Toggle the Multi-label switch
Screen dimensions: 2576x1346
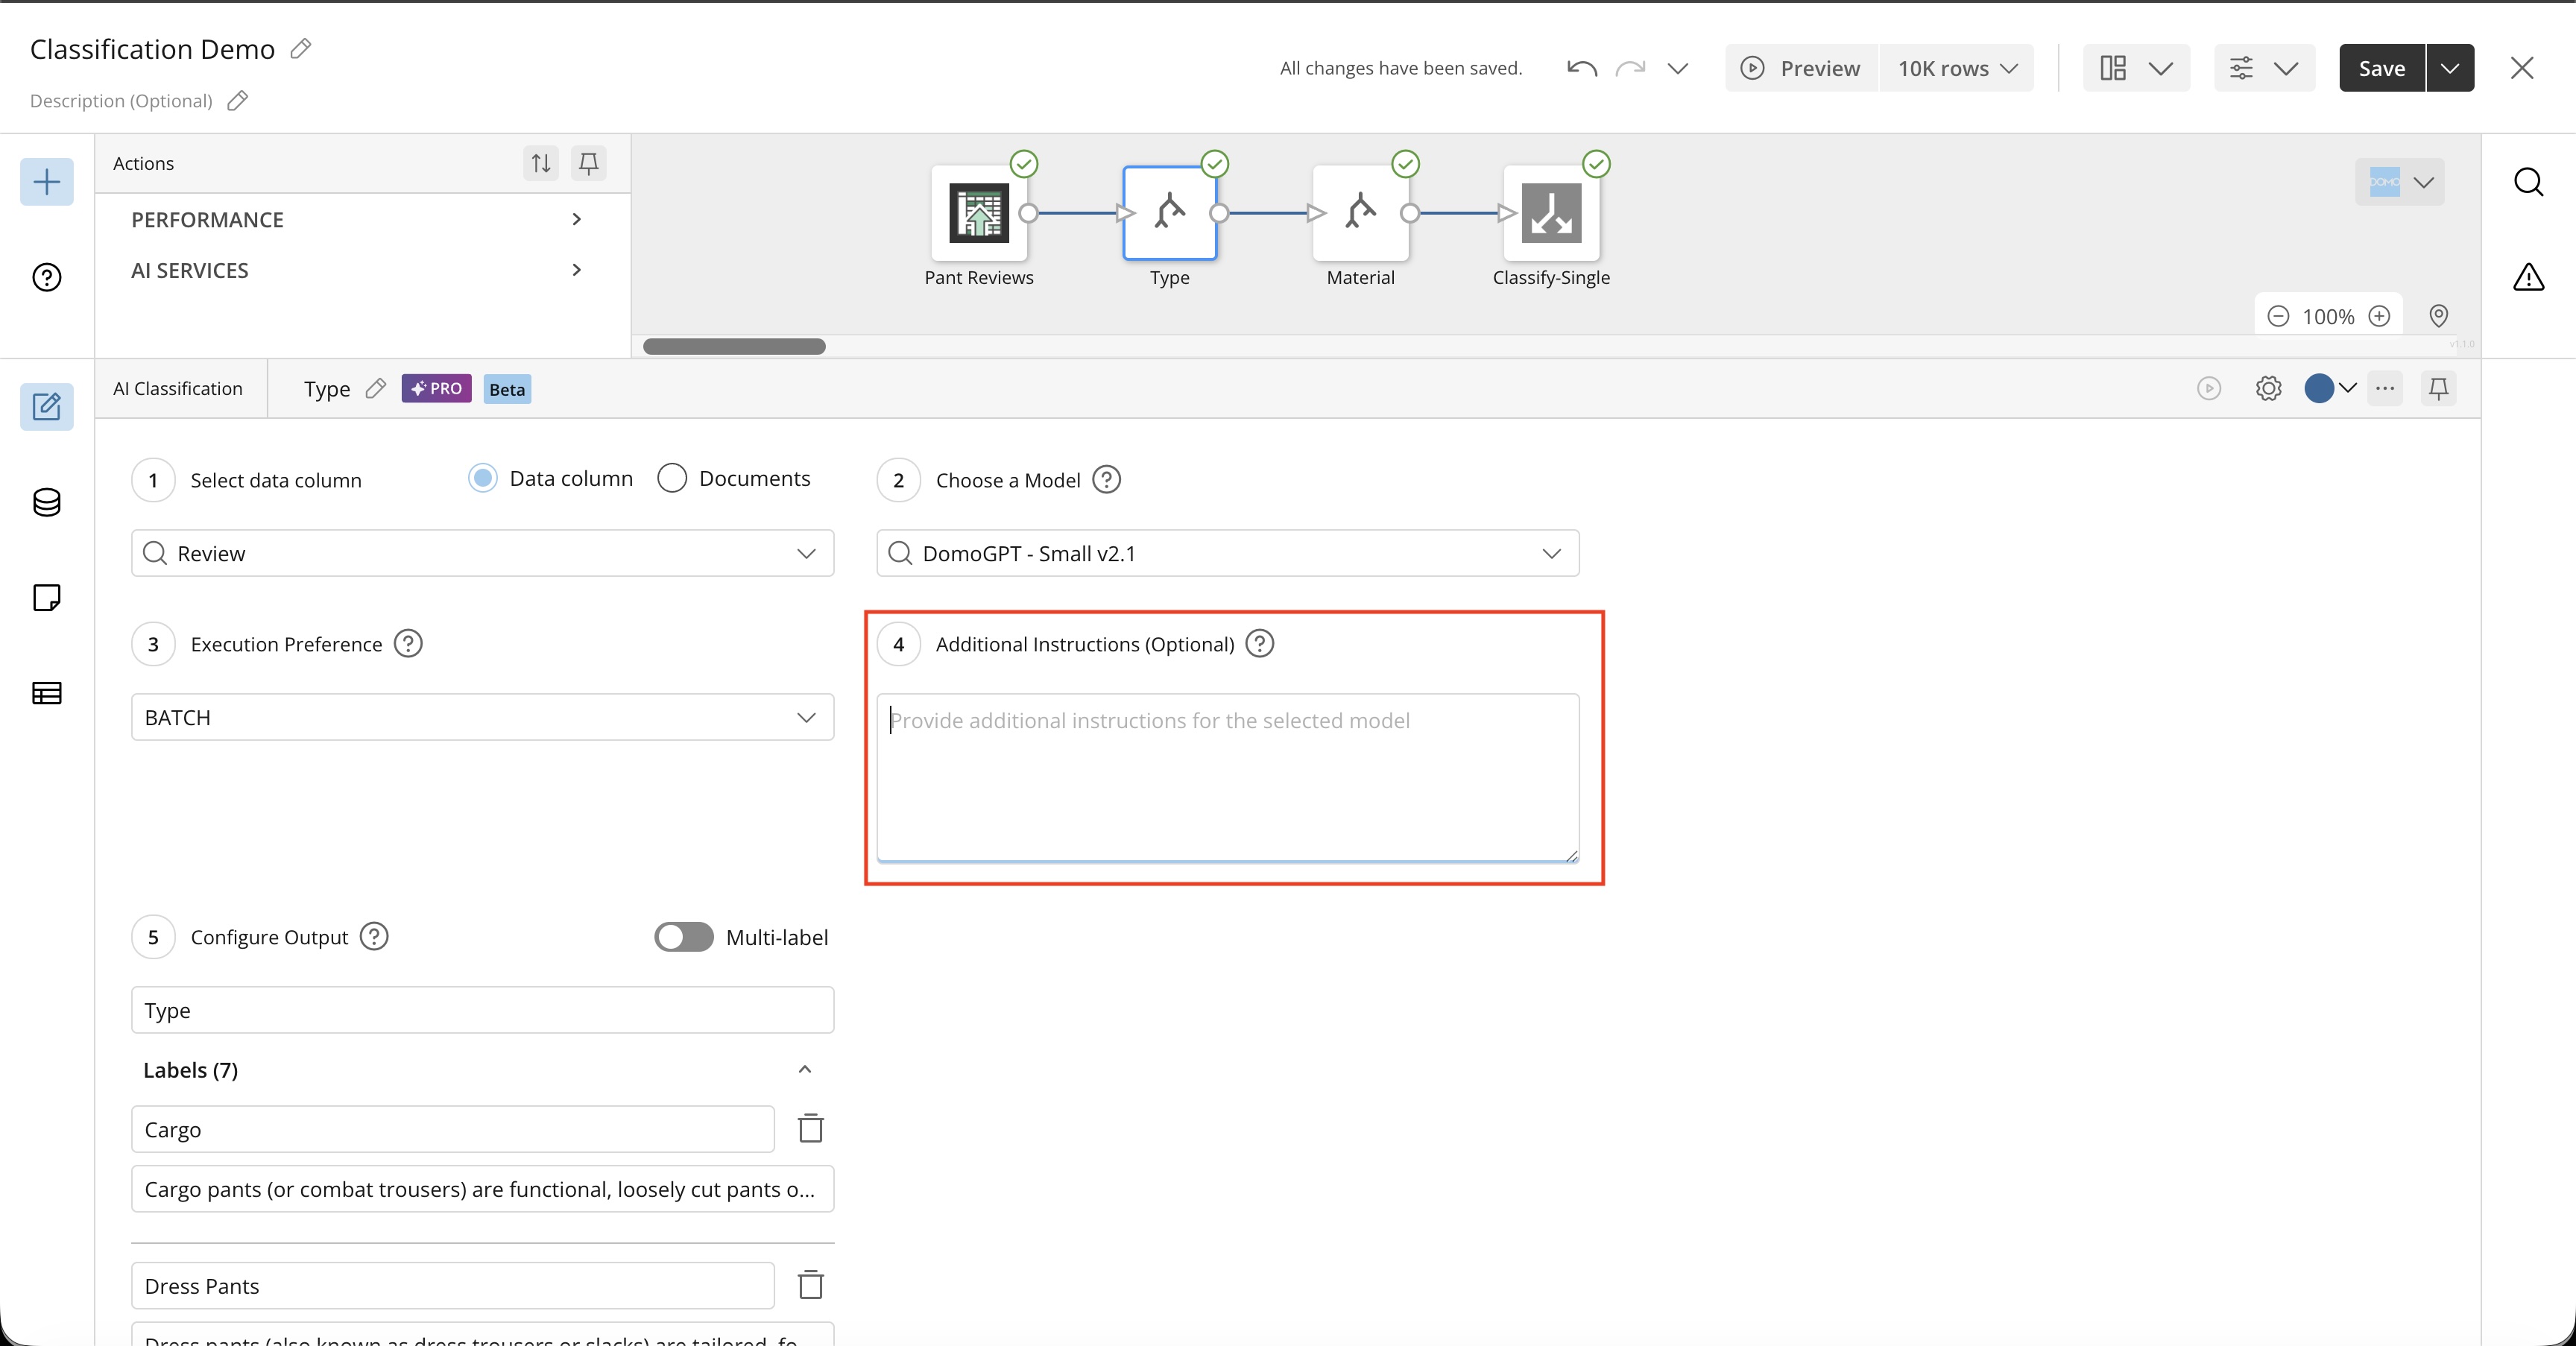tap(684, 937)
